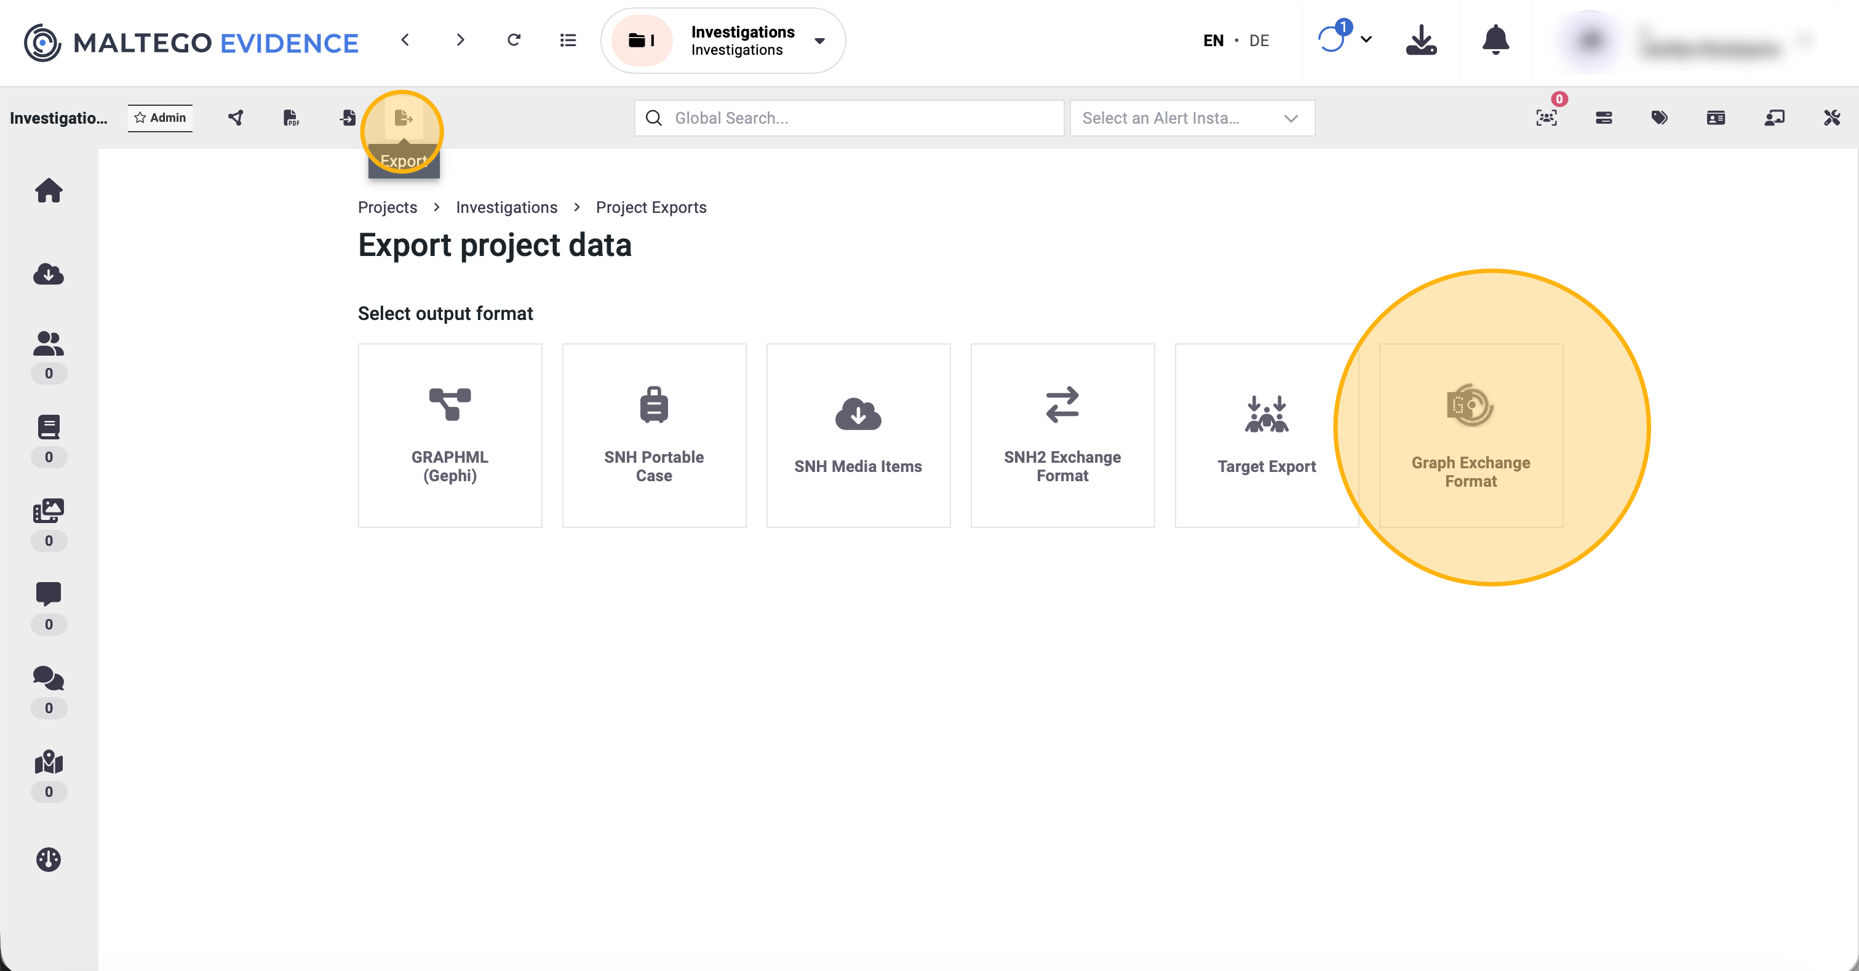Viewport: 1859px width, 971px height.
Task: Click the Export toolbar button
Action: pos(403,118)
